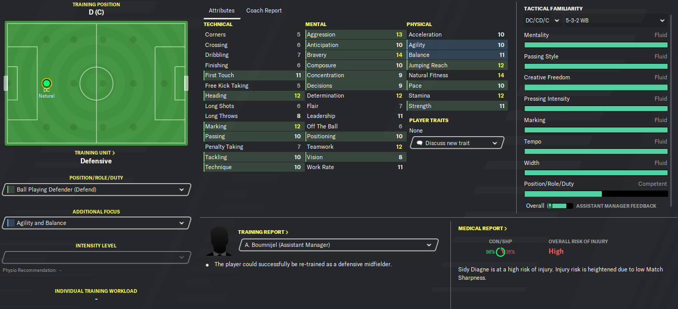
Task: Open the DC/CD/C position dropdown
Action: (x=542, y=20)
